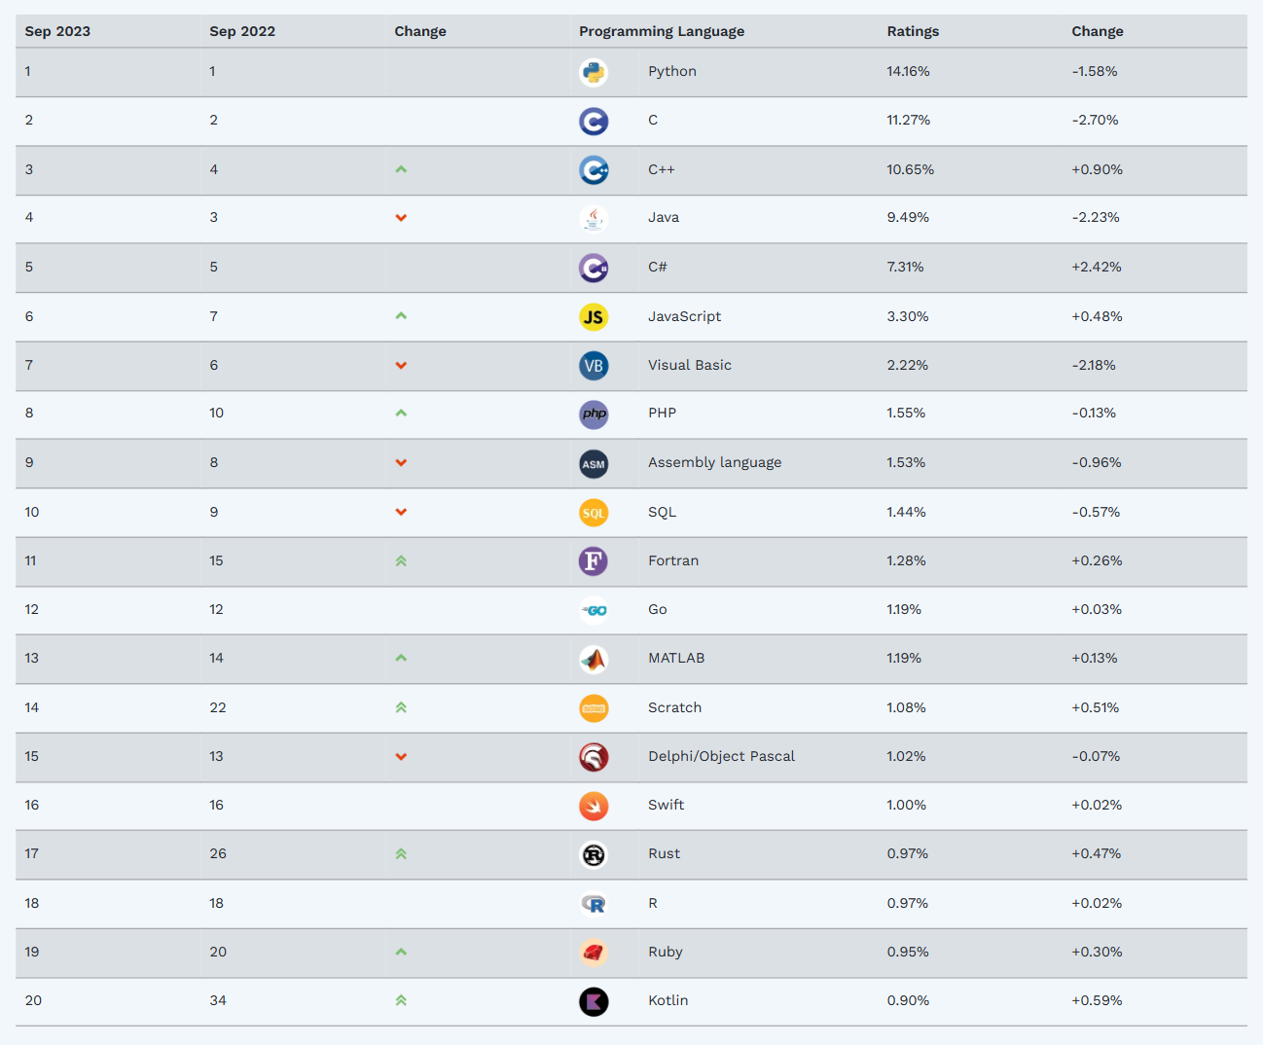Click the Swift bird logo icon

[x=594, y=806]
